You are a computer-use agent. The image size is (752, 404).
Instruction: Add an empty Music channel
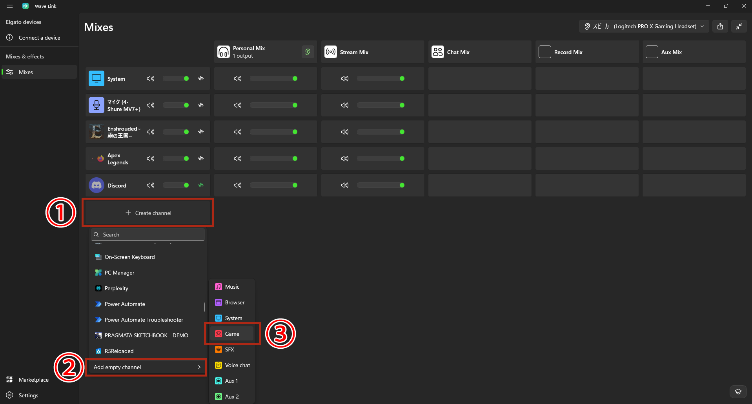(232, 287)
